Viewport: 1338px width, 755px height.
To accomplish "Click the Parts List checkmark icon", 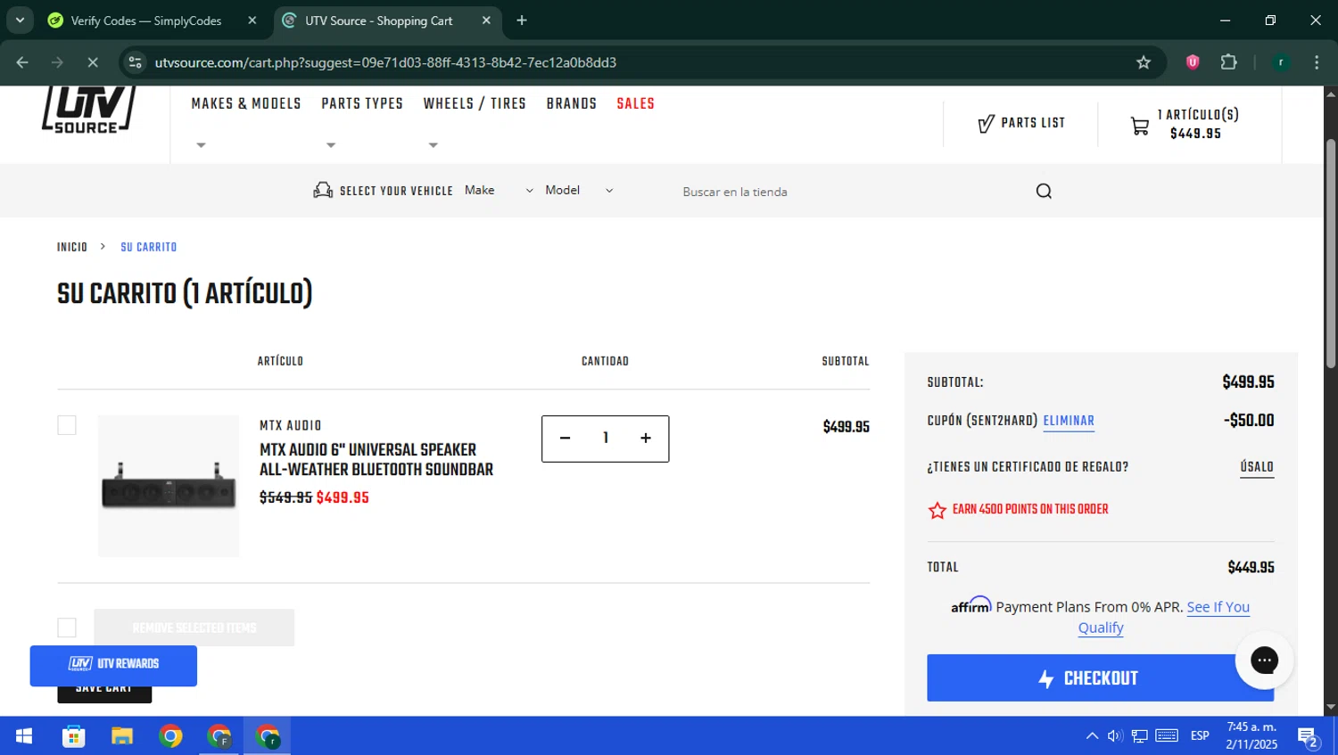I will [x=986, y=124].
